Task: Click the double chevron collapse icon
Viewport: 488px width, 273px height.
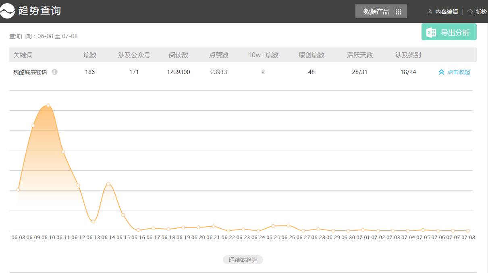Action: point(441,72)
